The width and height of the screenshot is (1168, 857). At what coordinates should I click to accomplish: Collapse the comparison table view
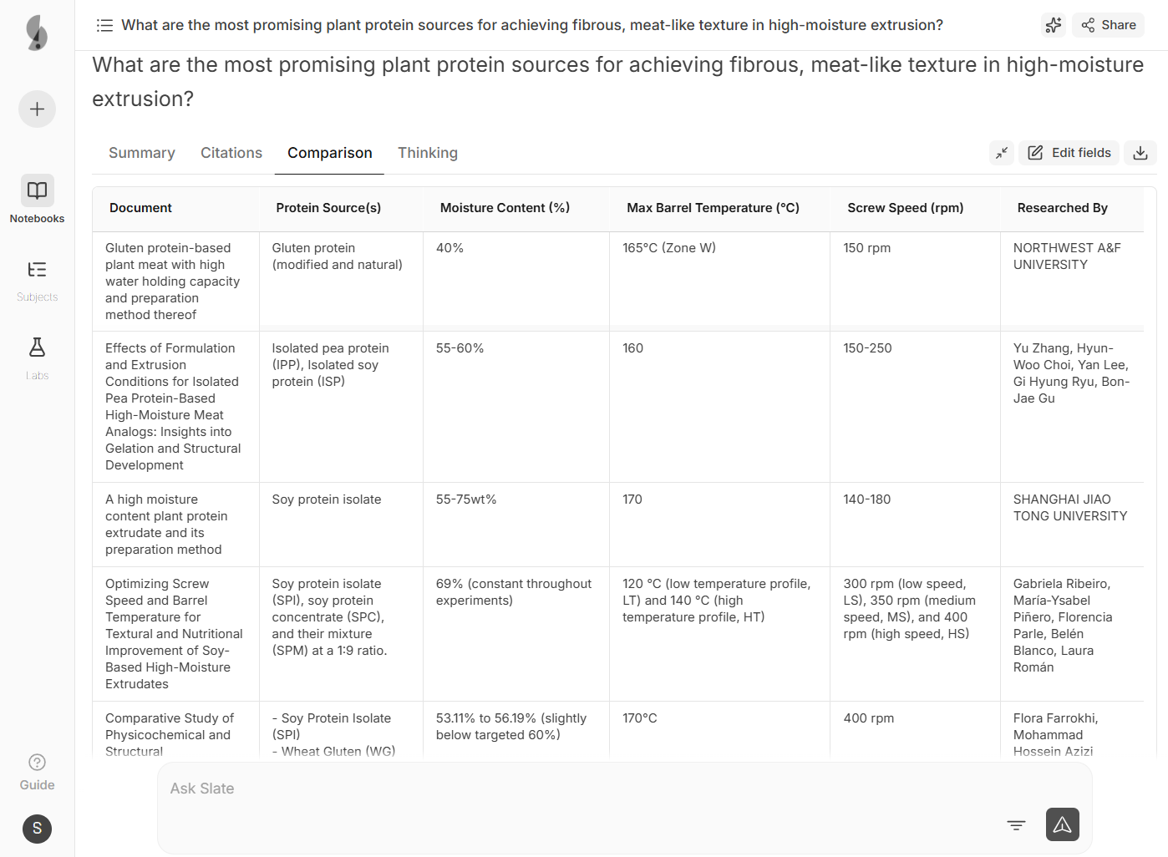coord(1001,153)
